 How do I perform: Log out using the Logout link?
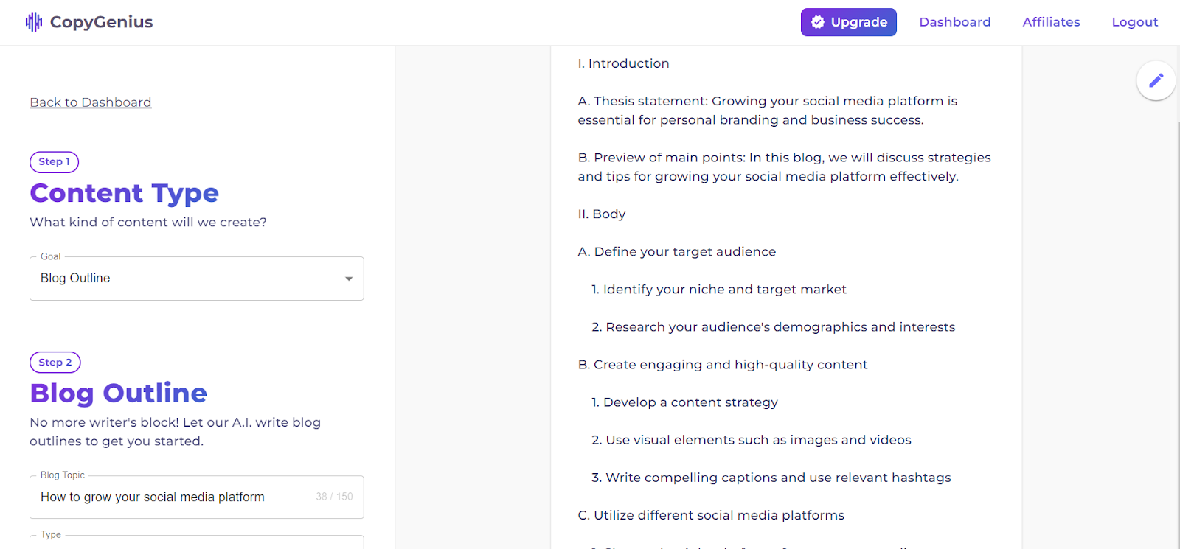pyautogui.click(x=1134, y=22)
